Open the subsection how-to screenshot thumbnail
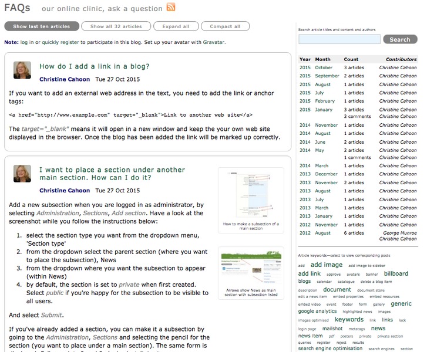 (x=251, y=195)
